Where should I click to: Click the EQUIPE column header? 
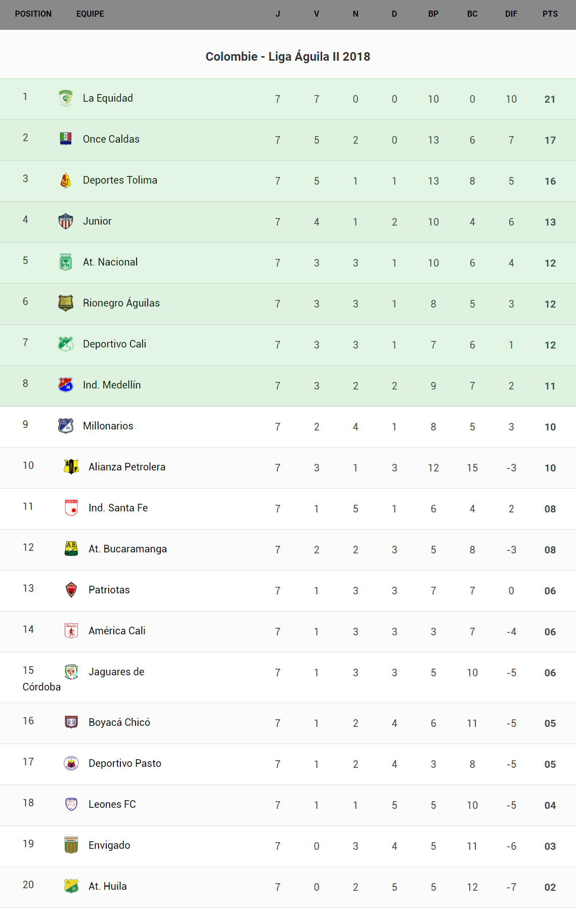[90, 14]
